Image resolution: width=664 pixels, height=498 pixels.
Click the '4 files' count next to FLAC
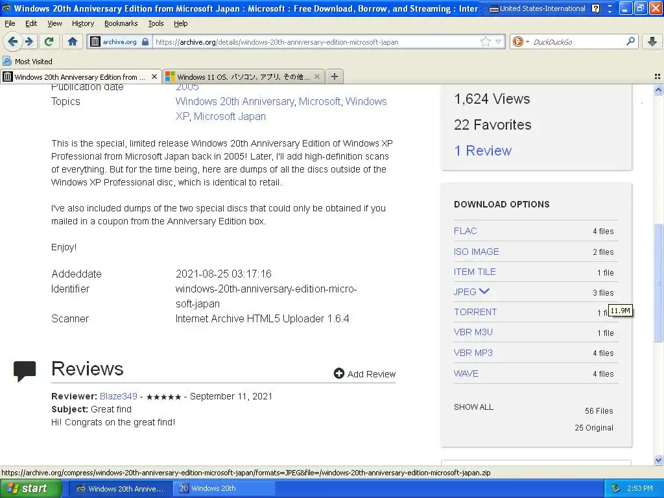tap(603, 231)
